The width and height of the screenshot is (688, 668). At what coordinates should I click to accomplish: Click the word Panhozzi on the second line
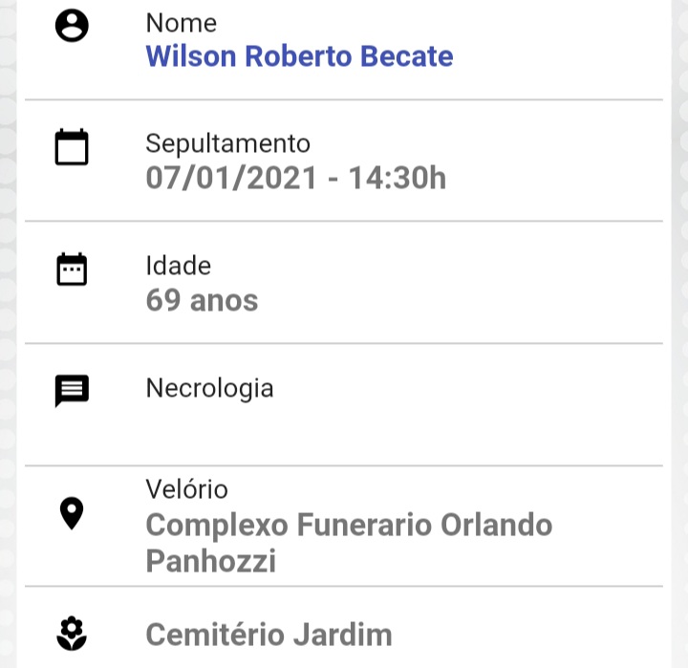210,561
